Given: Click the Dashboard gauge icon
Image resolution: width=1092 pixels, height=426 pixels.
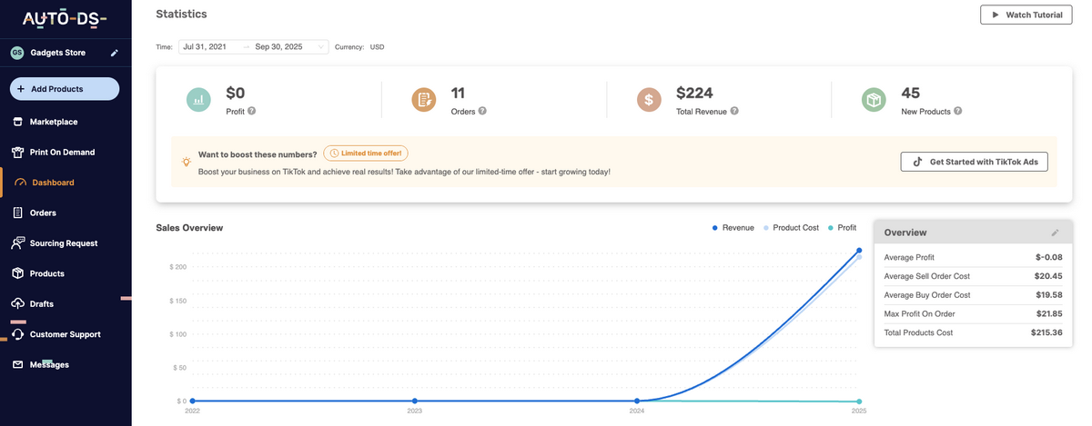Looking at the screenshot, I should (x=22, y=183).
